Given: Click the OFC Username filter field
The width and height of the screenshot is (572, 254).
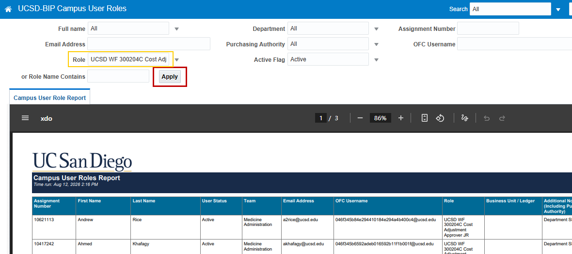Looking at the screenshot, I should (x=514, y=43).
